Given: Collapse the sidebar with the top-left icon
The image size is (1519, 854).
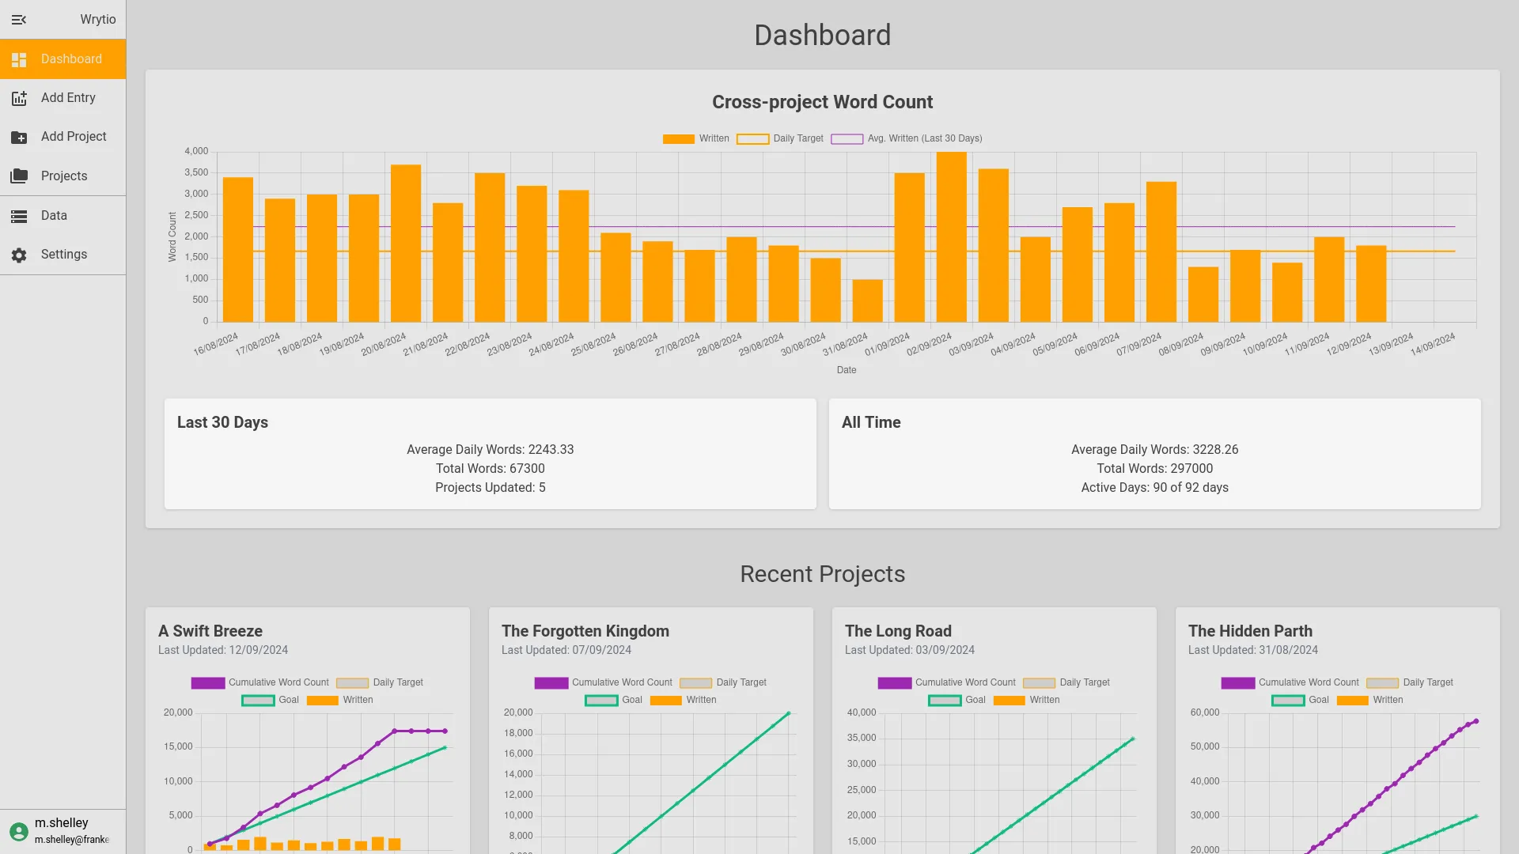Looking at the screenshot, I should click(x=19, y=20).
